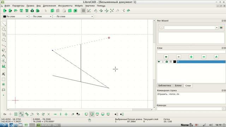The width and height of the screenshot is (226, 127).
Task: Click the Redraw icon beside draft mode
Action: tap(96, 11)
